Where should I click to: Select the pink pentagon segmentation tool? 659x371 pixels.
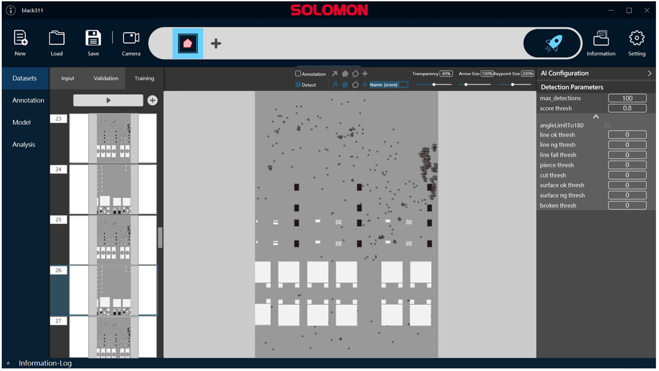(188, 44)
